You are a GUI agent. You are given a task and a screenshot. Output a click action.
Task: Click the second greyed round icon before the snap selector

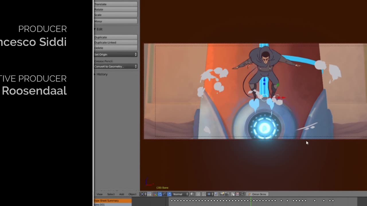click(x=204, y=194)
